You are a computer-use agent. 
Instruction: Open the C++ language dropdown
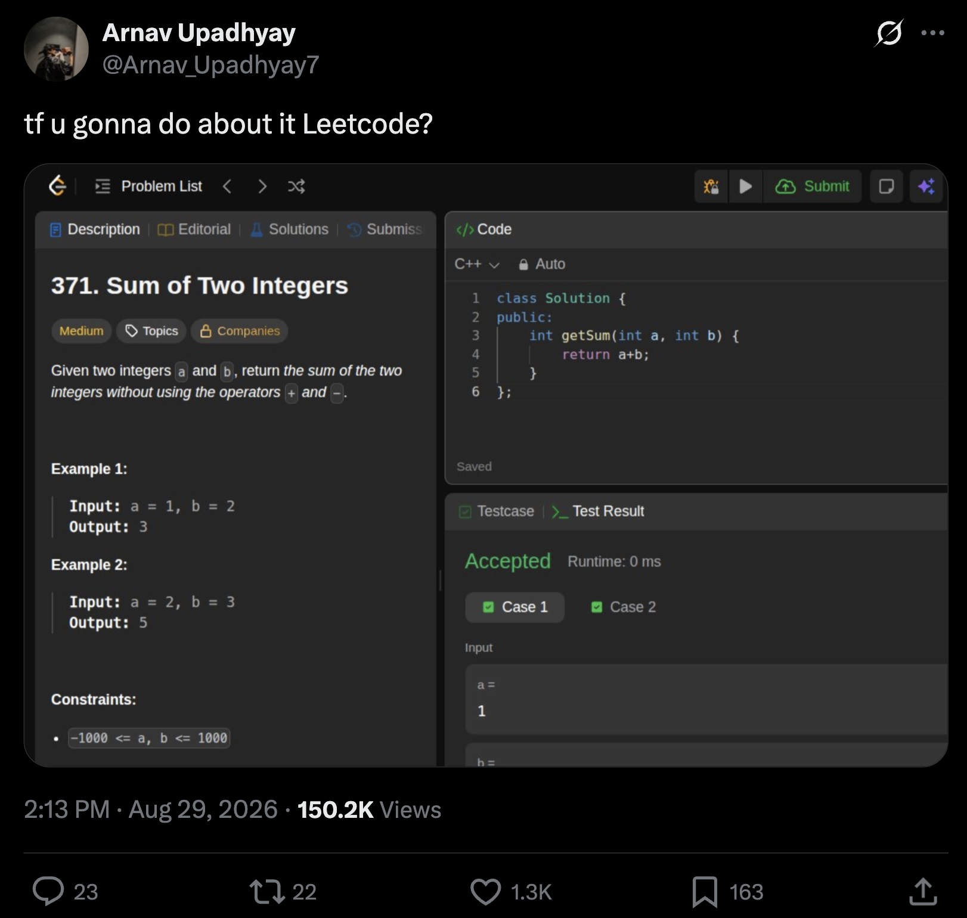click(x=477, y=264)
